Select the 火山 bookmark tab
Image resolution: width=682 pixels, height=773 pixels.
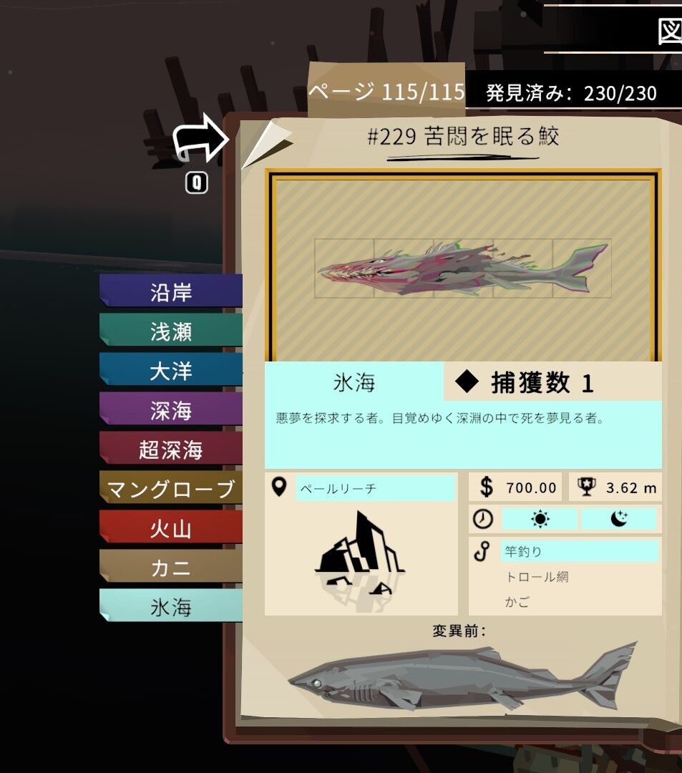click(171, 528)
